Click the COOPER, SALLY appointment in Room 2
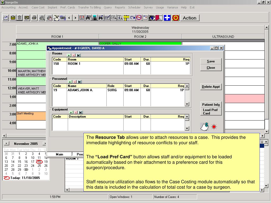Viewport: 271px width, 203px height. 140,44
